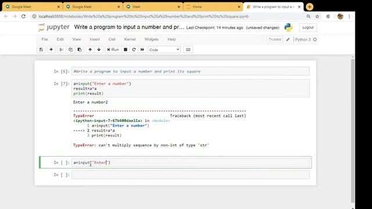Click the comment cell In [6]

point(191,71)
